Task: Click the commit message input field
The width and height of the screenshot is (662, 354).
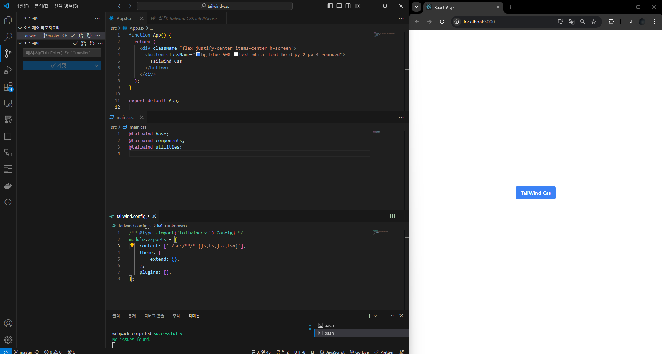Action: (62, 53)
